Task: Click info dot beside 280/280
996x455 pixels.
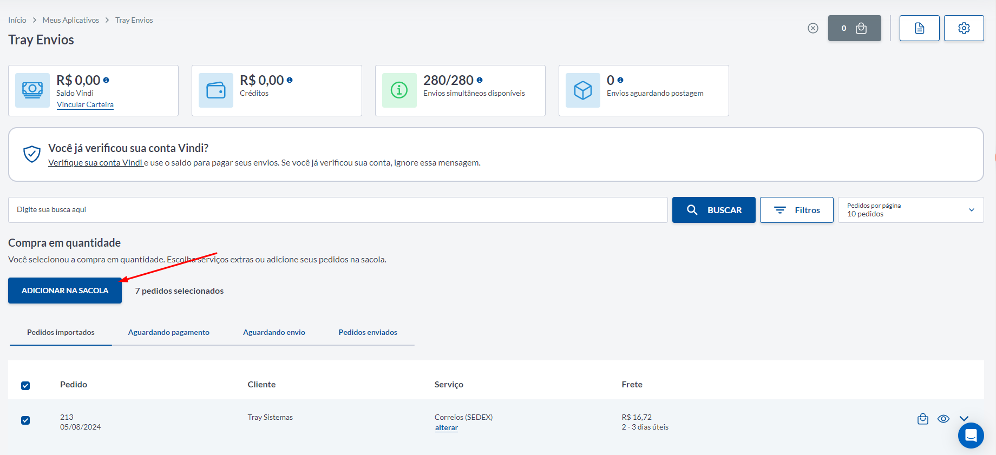Action: tap(480, 80)
